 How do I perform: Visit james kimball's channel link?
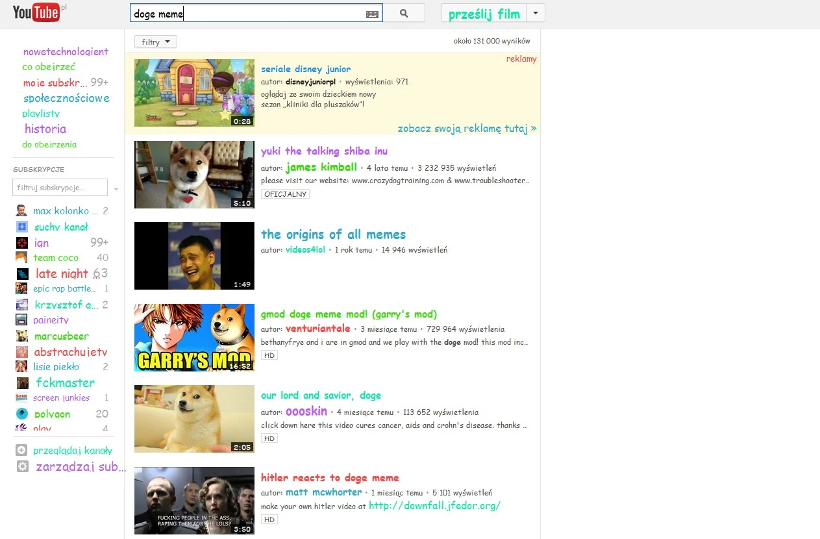click(x=321, y=167)
